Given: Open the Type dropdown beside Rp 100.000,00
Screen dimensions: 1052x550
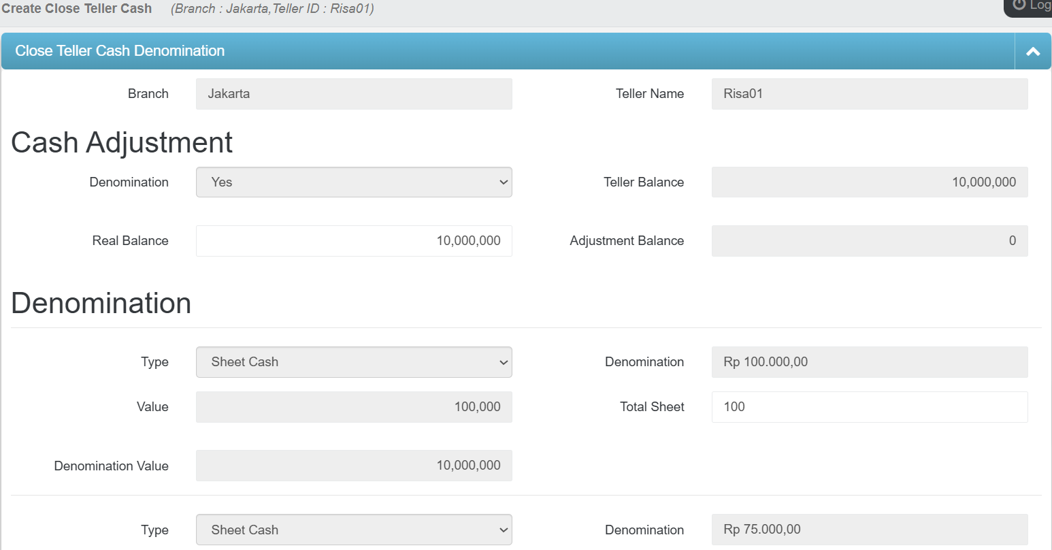Looking at the screenshot, I should click(x=354, y=362).
